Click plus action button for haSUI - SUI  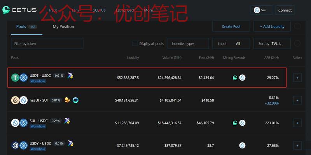pos(297,100)
